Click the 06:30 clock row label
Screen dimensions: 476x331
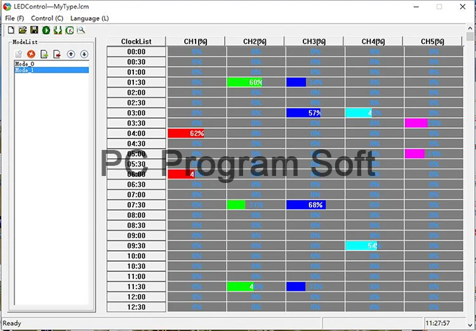(x=136, y=184)
